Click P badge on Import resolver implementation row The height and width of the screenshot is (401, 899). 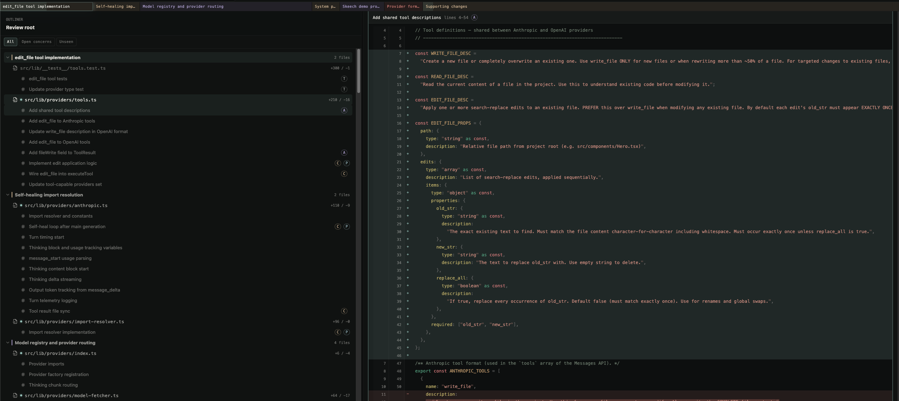347,332
